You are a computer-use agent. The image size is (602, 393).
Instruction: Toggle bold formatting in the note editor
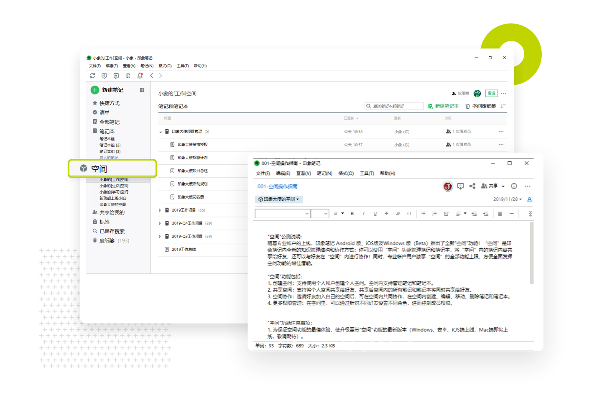(352, 214)
